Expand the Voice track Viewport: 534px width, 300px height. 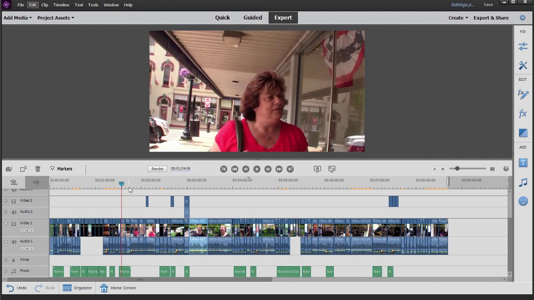[6, 260]
